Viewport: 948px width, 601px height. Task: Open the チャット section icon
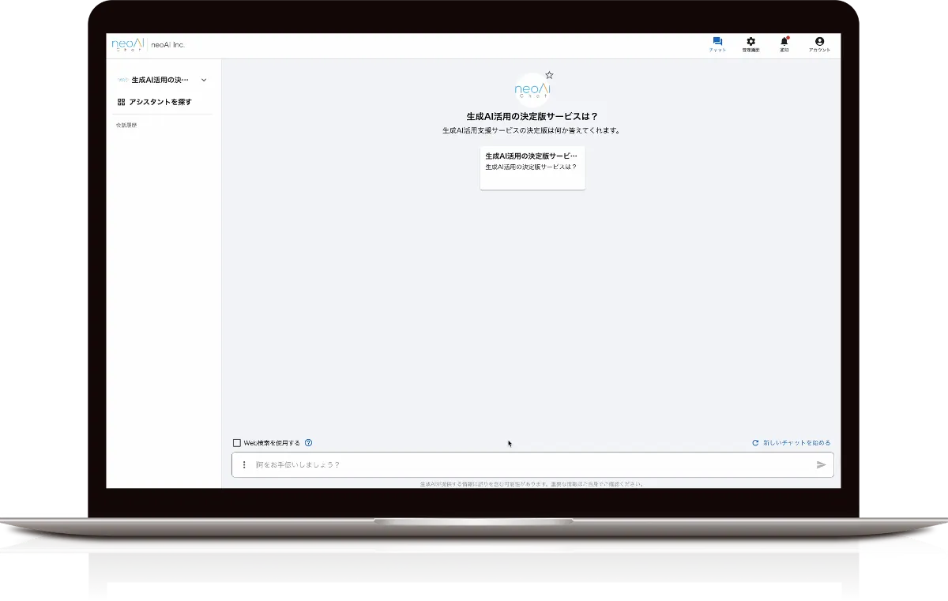[x=718, y=41]
